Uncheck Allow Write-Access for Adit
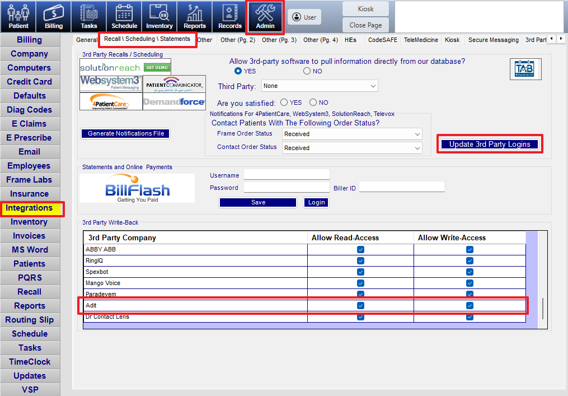Viewport: 568px width, 396px height. (x=470, y=306)
